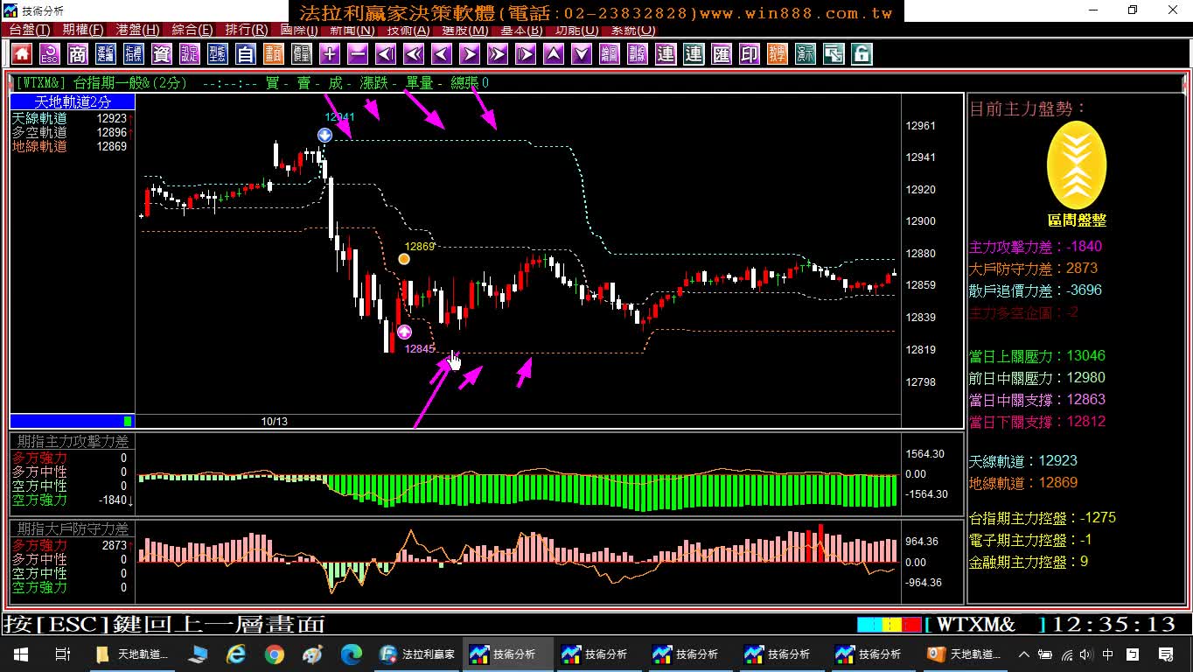Click the 商 toolbar icon
1193x672 pixels.
tap(78, 54)
